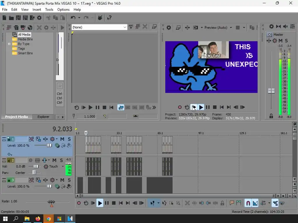Arm audio track 2 for record

30,160
